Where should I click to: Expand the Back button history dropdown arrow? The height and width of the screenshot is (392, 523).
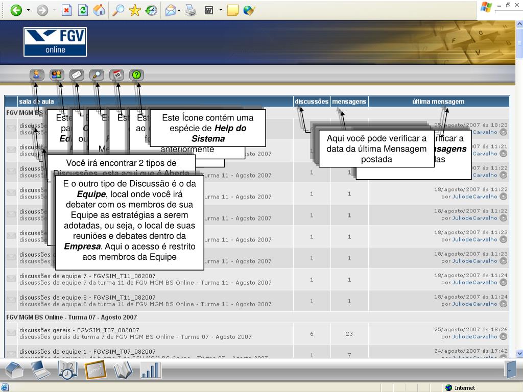coord(28,10)
